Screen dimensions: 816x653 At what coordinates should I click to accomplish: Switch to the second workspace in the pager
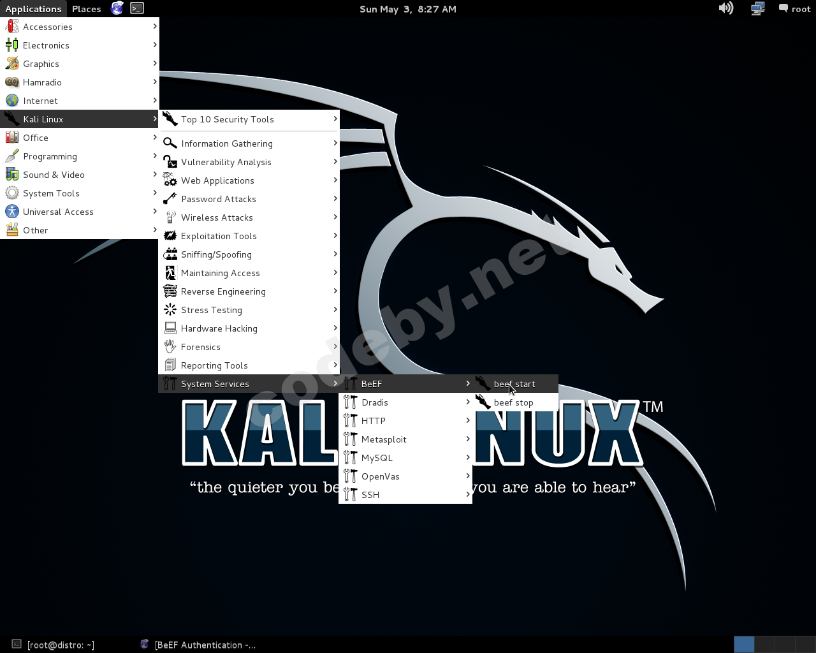coord(764,644)
